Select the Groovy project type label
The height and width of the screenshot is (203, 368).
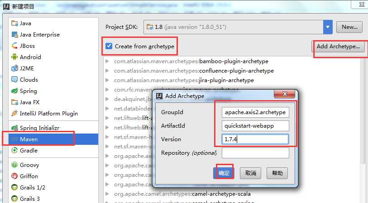click(29, 165)
